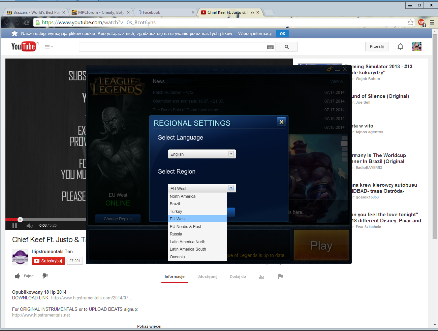Image resolution: width=438 pixels, height=331 pixels.
Task: Open YouTube notifications bell
Action: pyautogui.click(x=400, y=46)
